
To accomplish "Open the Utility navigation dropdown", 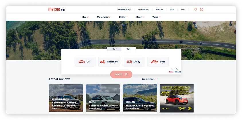I will coord(123,17).
